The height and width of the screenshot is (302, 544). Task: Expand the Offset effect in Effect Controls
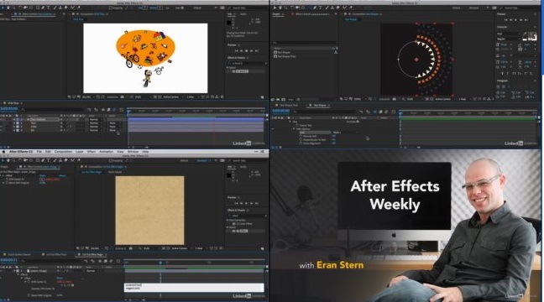tap(3, 176)
